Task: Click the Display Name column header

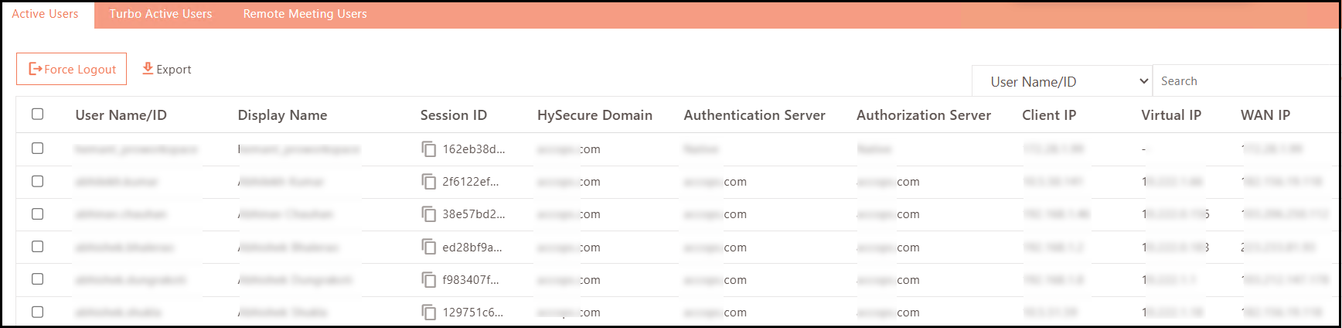Action: (x=282, y=115)
